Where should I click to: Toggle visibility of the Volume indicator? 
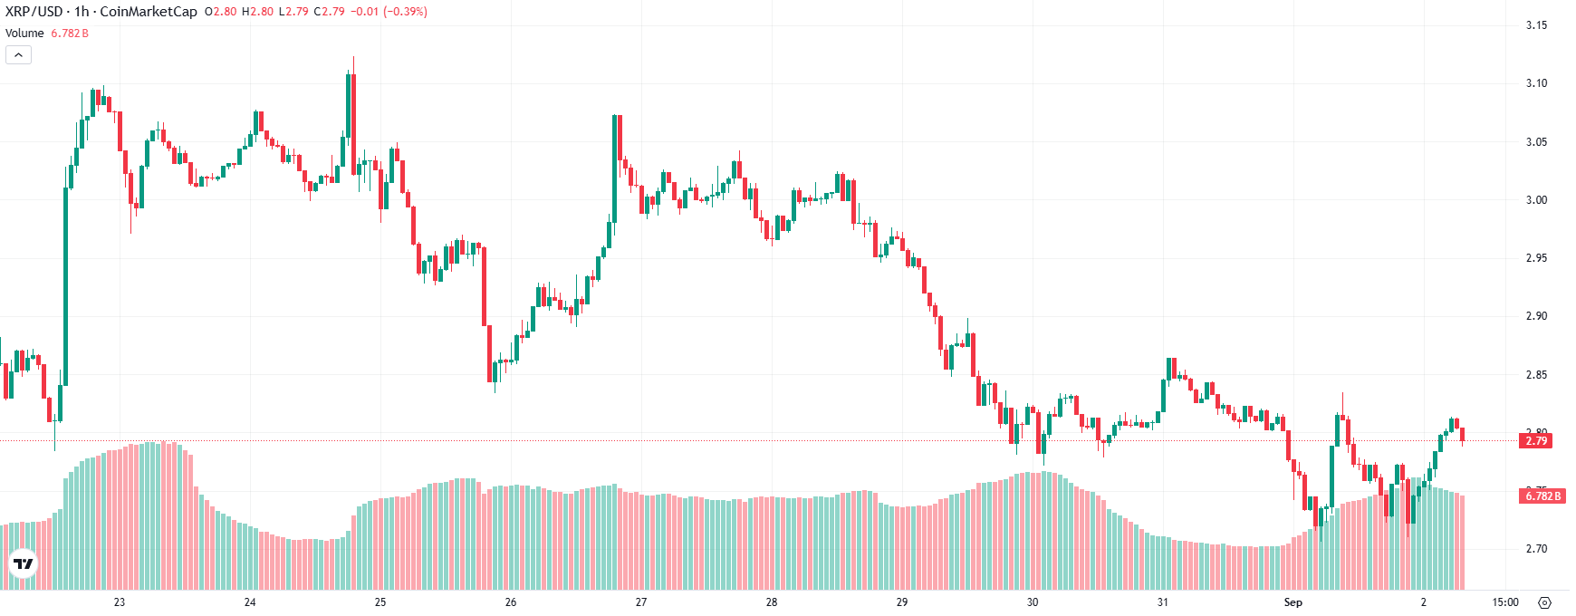[x=24, y=33]
